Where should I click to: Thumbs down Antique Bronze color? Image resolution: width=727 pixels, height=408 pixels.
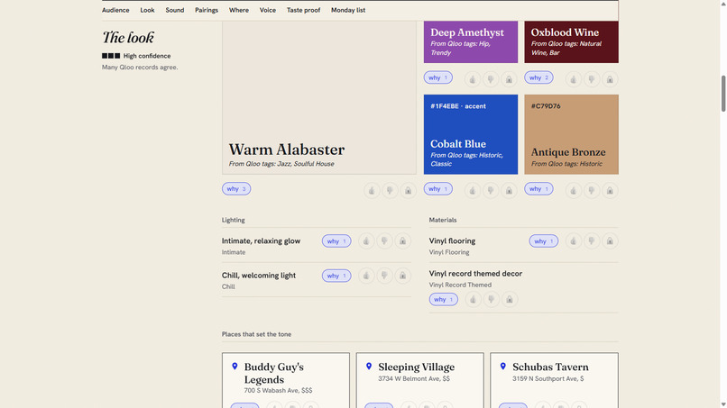[592, 190]
